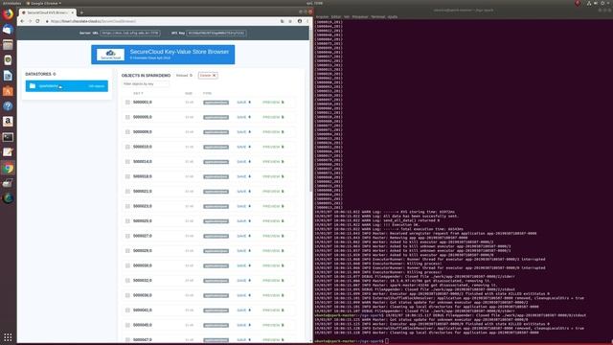Click object key 5000030,0

pos(143,266)
